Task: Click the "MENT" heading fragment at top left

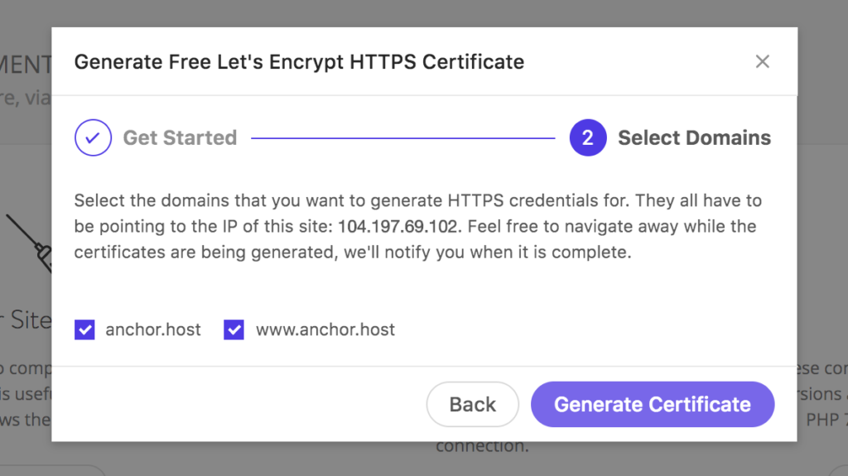Action: tap(26, 65)
